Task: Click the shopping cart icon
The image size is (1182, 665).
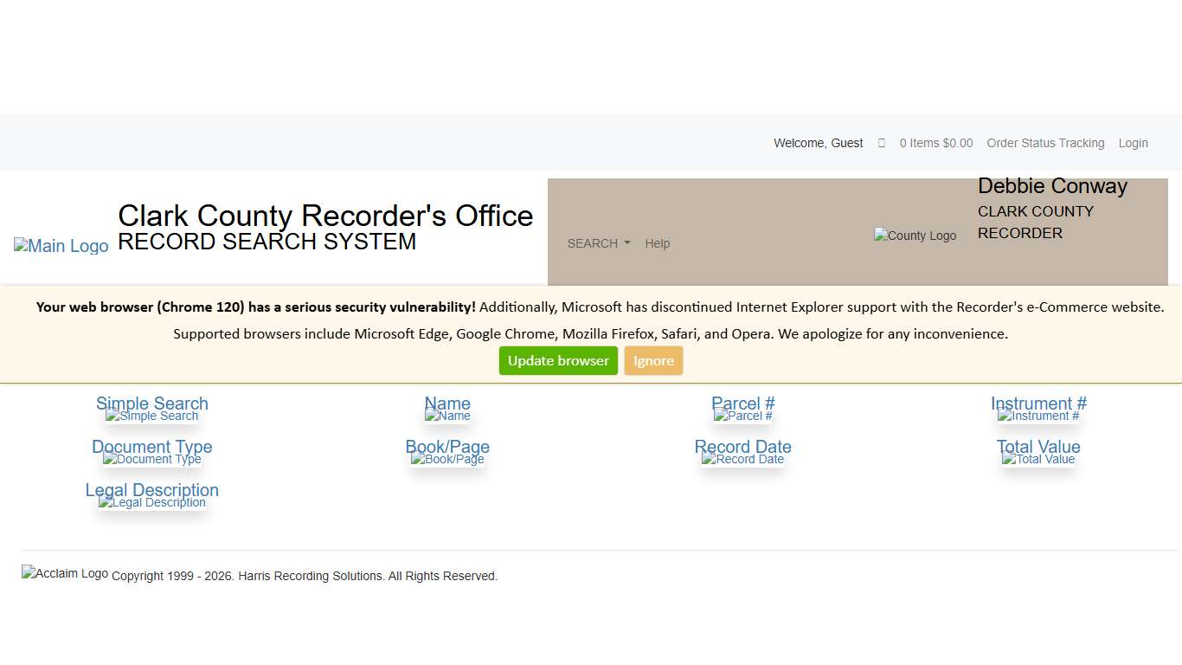Action: [881, 143]
